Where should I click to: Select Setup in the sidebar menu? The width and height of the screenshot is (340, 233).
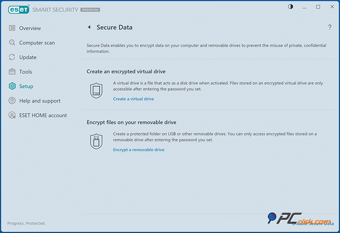26,86
